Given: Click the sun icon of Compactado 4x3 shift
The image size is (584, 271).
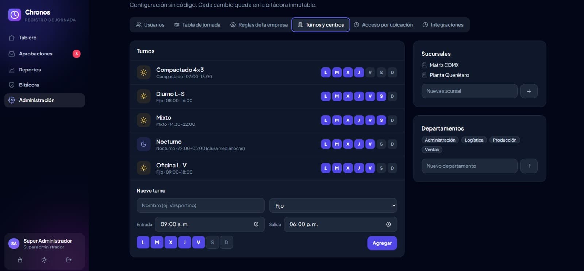Looking at the screenshot, I should [143, 73].
